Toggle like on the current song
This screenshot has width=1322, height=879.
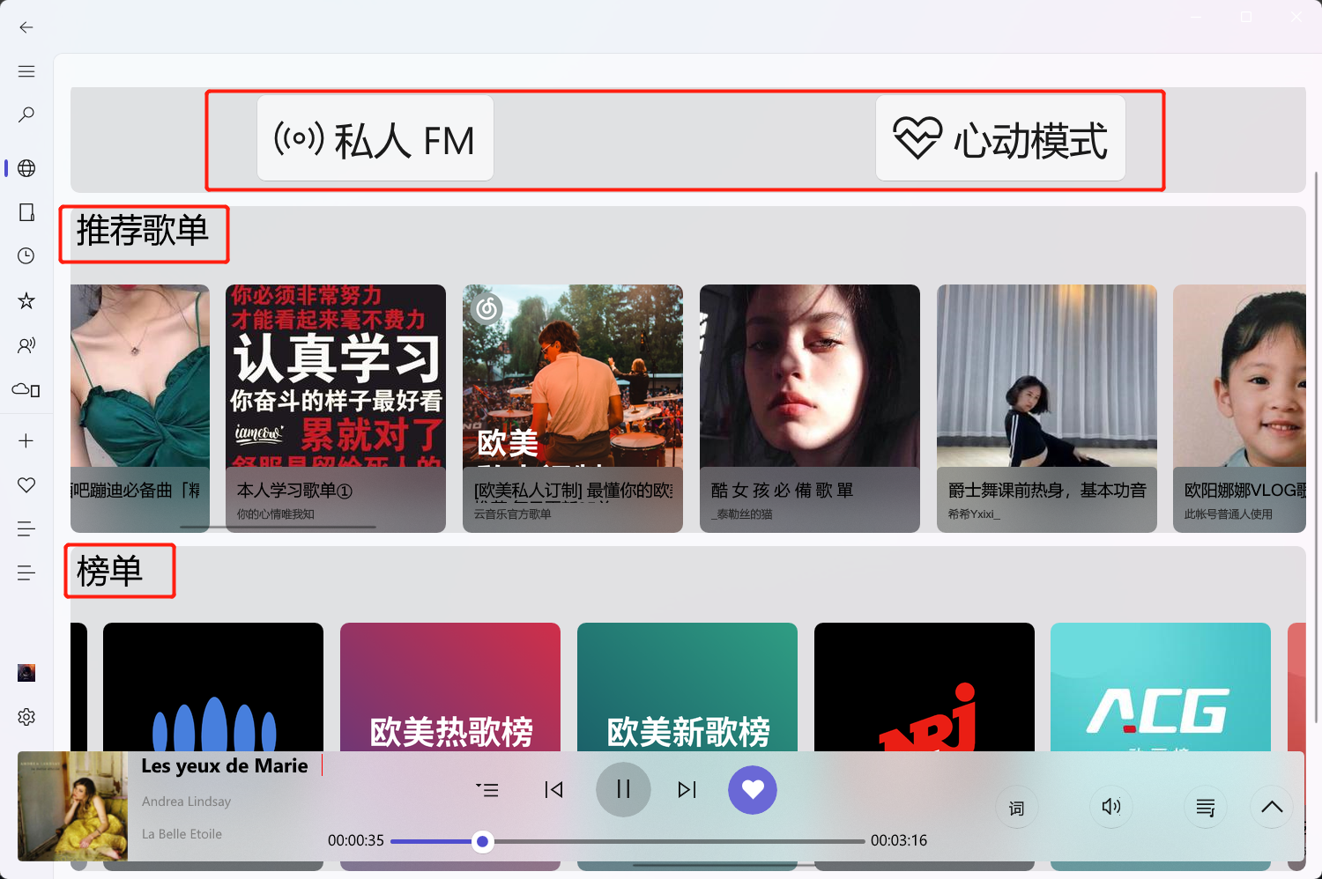coord(752,789)
